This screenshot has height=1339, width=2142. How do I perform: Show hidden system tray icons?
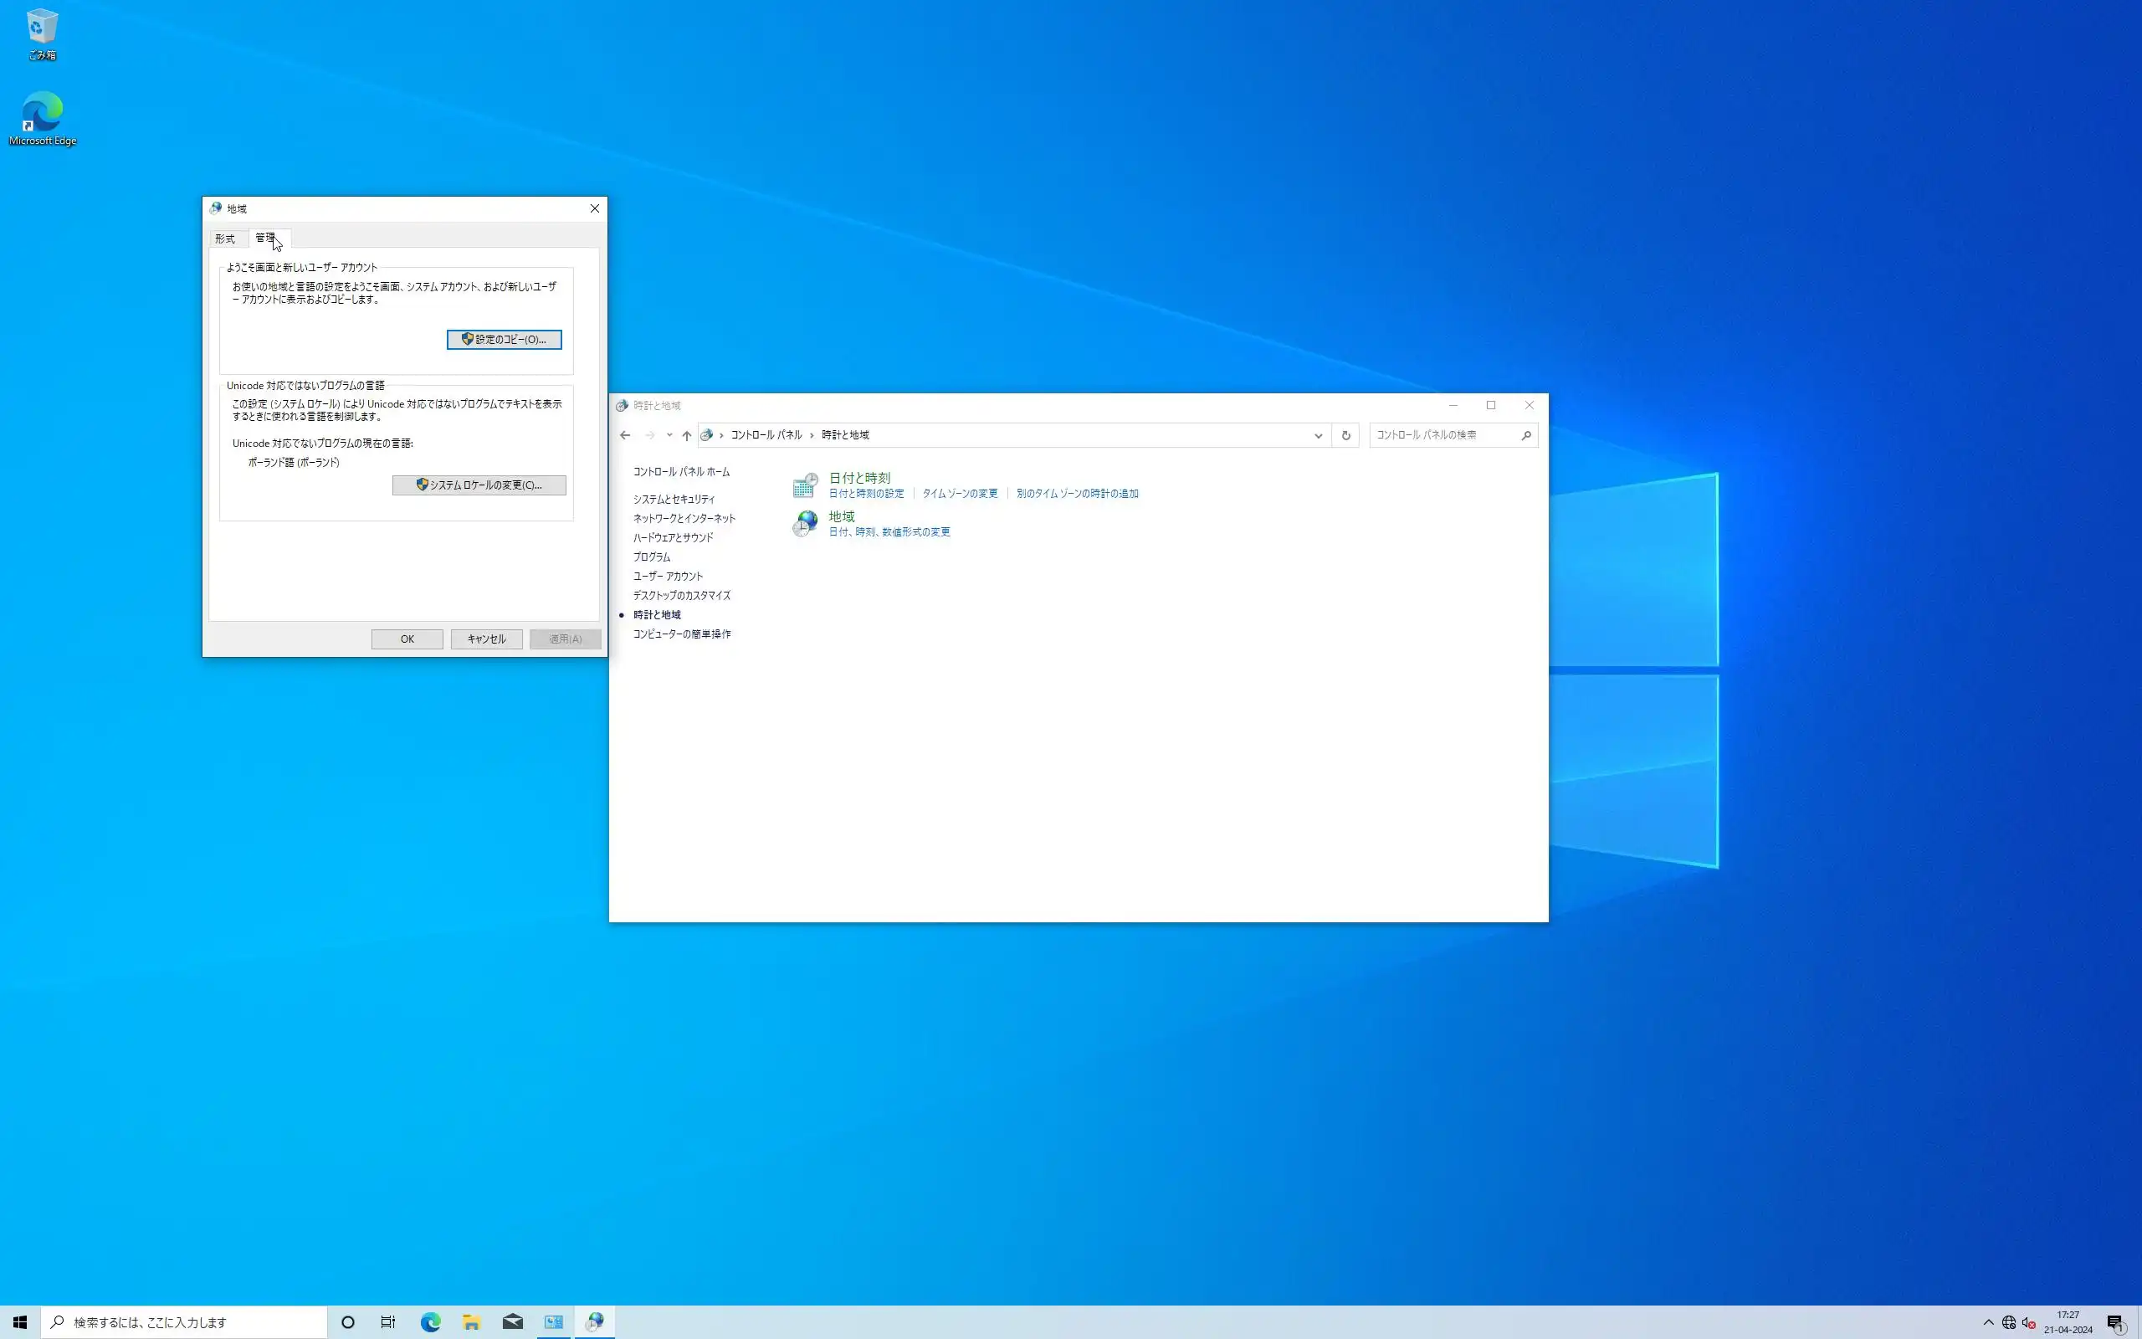[1988, 1322]
